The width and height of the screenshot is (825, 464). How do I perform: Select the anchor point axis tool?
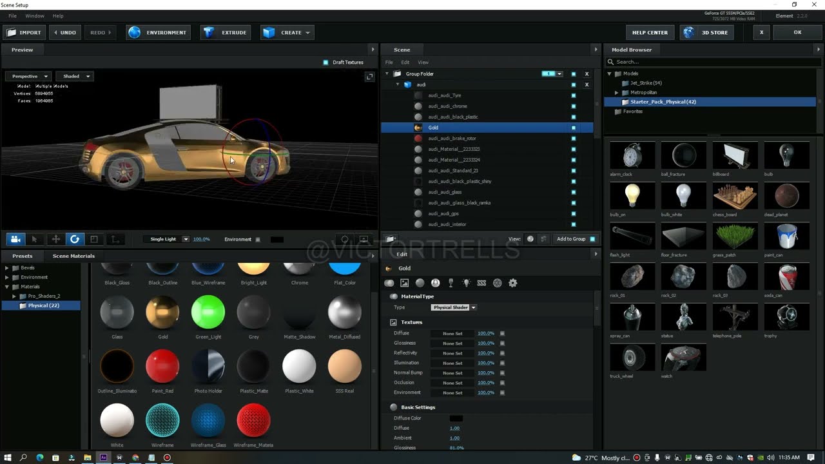115,239
